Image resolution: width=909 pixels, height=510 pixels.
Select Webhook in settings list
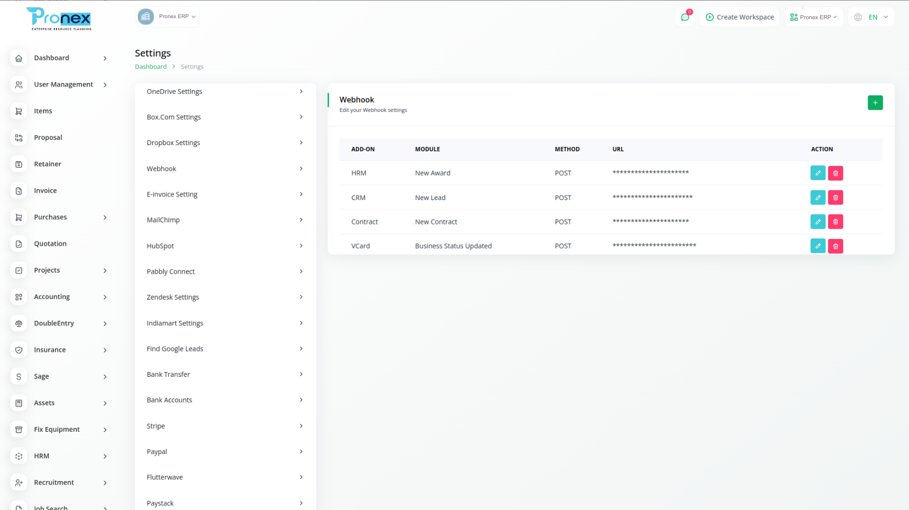click(225, 169)
